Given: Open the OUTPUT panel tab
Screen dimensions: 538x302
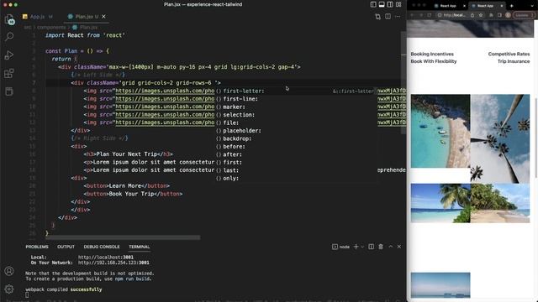Looking at the screenshot, I should pos(66,247).
